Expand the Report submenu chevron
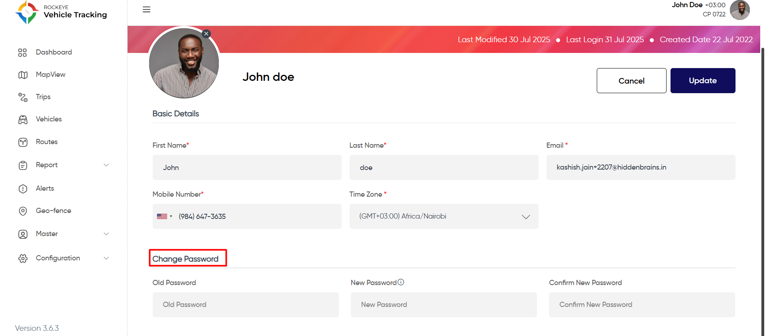 (x=106, y=165)
